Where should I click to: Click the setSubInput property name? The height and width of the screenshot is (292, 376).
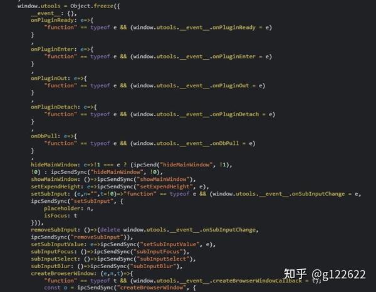pos(49,194)
